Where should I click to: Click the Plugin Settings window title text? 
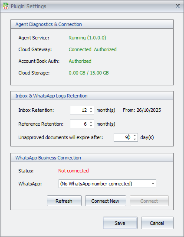(x=29, y=6)
